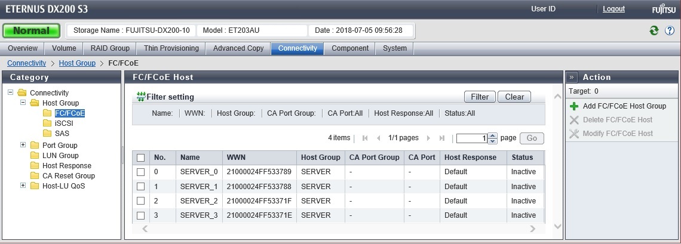The width and height of the screenshot is (681, 244).
Task: Select the Host-LU QoS tree item
Action: click(64, 186)
